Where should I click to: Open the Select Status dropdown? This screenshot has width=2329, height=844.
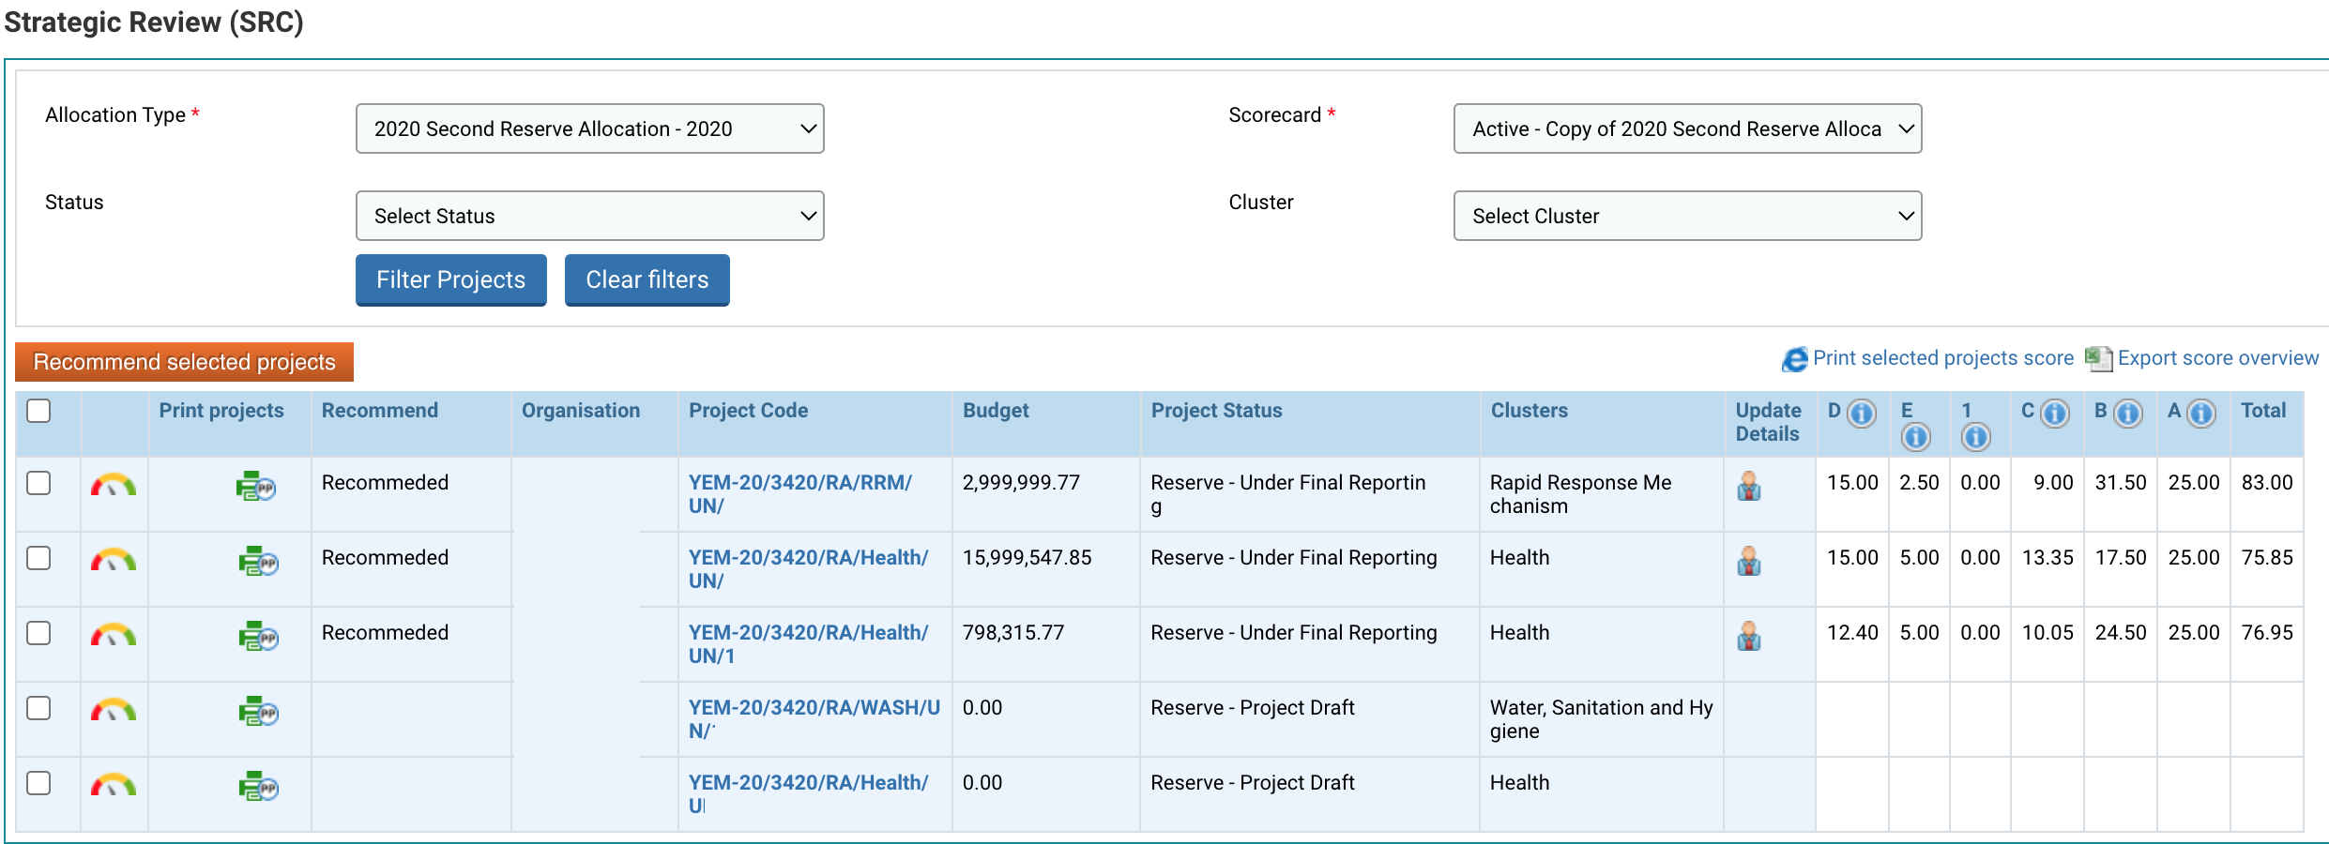click(x=590, y=216)
